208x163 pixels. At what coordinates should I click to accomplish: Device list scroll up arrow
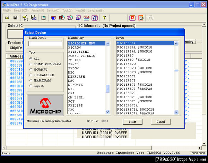(x=176, y=43)
